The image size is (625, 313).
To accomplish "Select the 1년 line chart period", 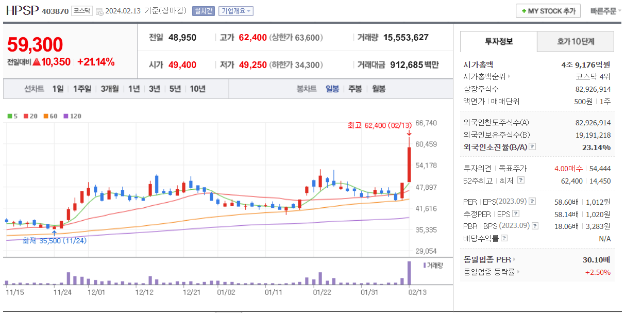I will click(x=134, y=89).
